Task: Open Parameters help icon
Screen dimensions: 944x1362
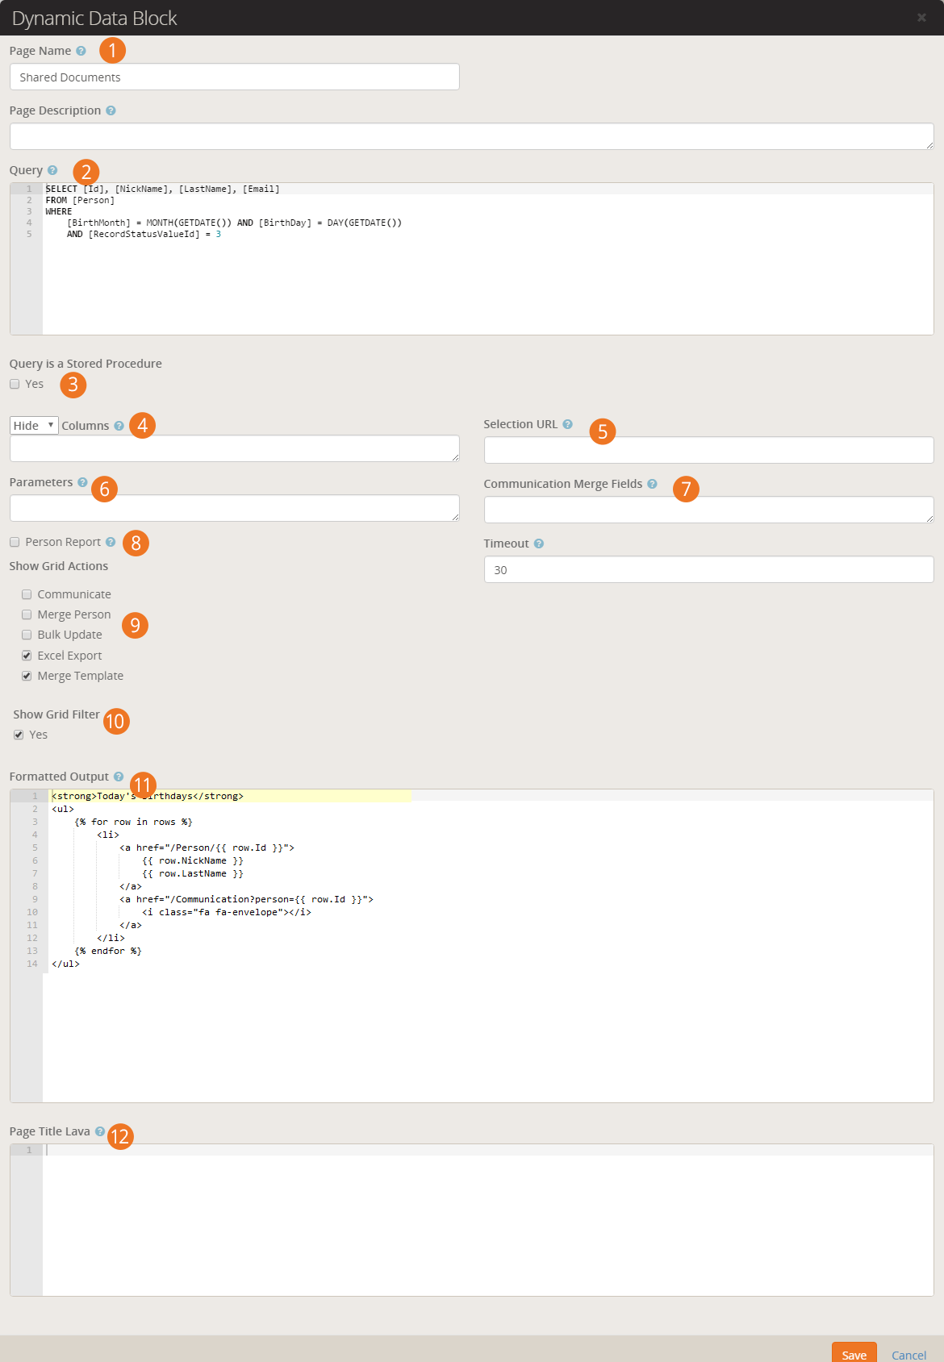Action: pyautogui.click(x=82, y=482)
